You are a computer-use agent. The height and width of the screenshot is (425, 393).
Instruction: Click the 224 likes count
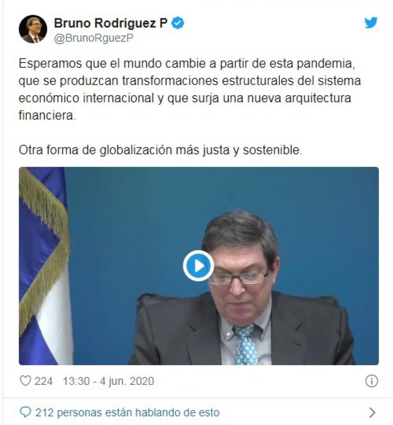[x=44, y=381]
